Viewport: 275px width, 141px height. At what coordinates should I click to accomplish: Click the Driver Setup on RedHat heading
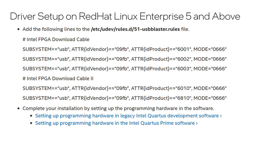pos(125,16)
